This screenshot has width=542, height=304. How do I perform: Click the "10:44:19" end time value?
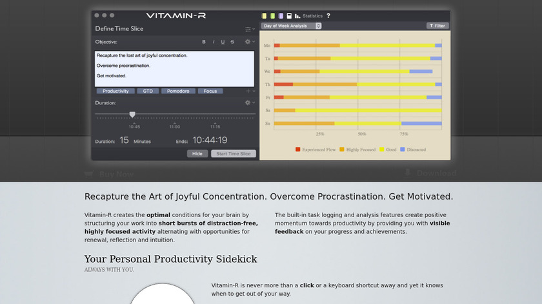click(x=210, y=140)
